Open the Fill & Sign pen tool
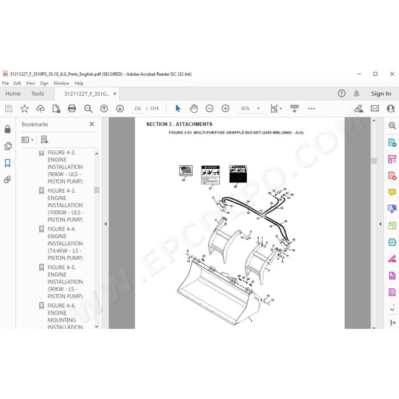399x399 pixels. coord(392,259)
